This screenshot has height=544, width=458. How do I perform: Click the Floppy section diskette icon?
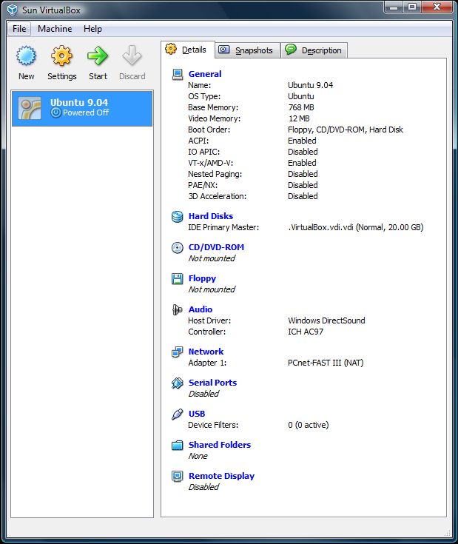pos(178,278)
